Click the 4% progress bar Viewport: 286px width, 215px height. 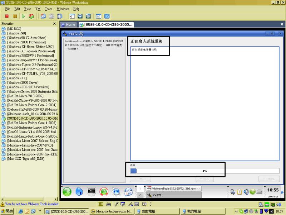pyautogui.click(x=204, y=171)
